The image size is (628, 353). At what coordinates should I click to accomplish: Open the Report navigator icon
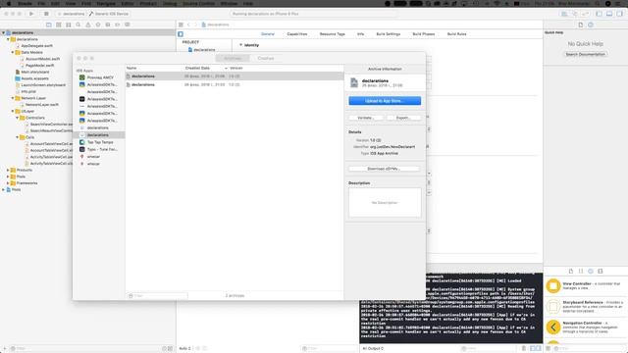128,25
